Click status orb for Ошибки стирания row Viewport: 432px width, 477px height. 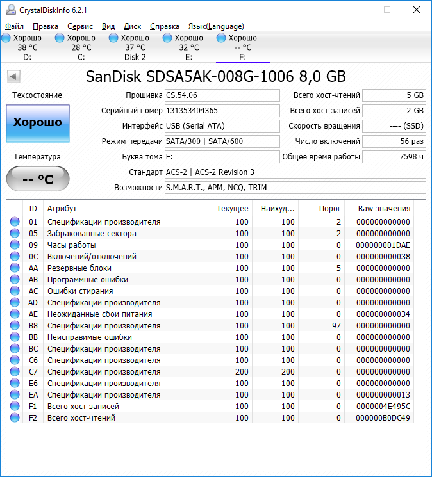point(15,291)
